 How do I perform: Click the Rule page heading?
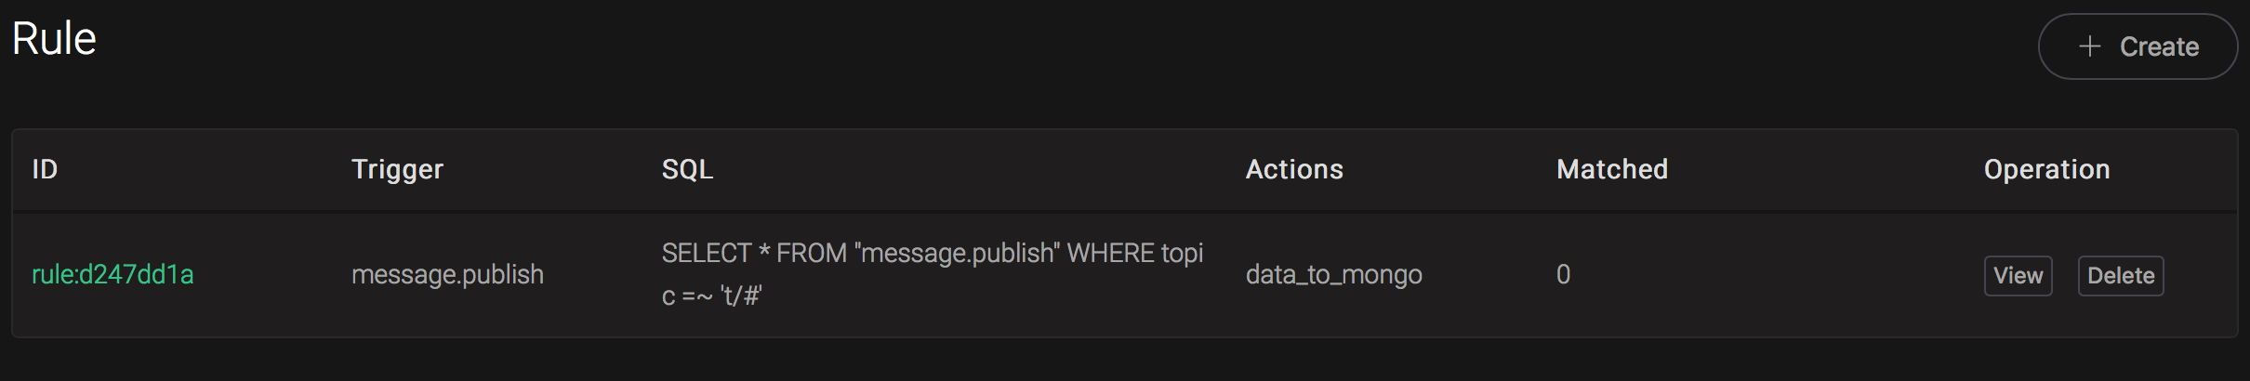pyautogui.click(x=54, y=39)
